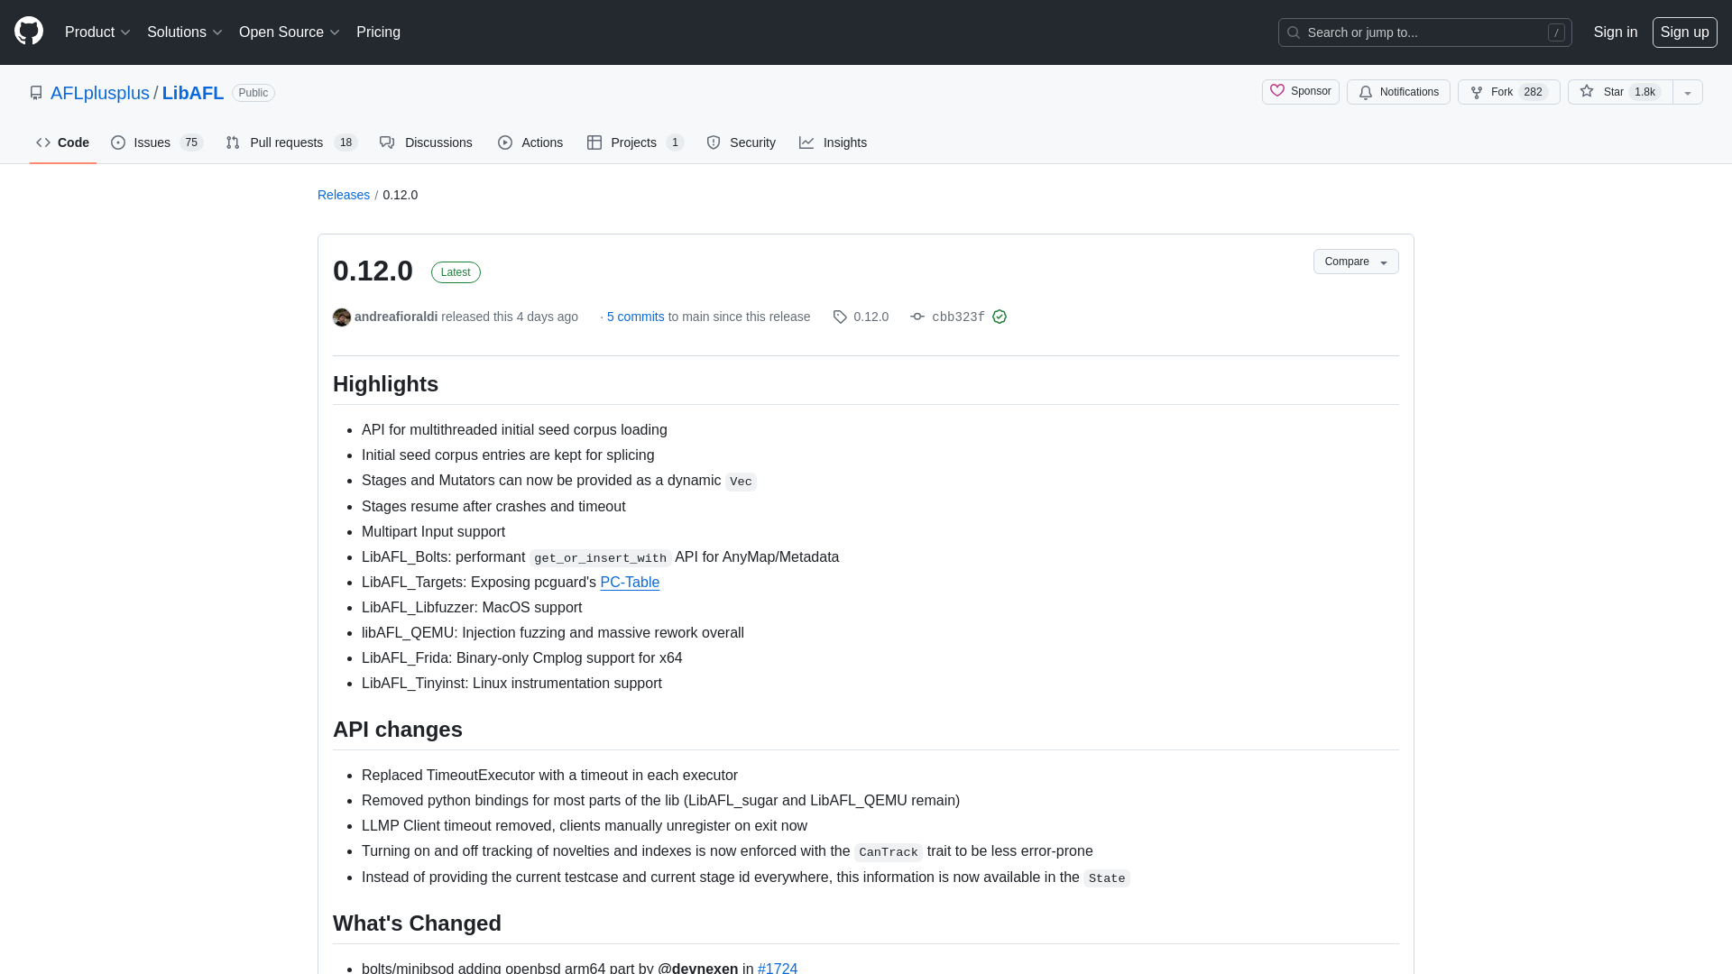Open pull request #1724
This screenshot has height=974, width=1732.
[778, 968]
